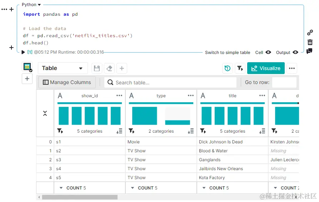Viewport: 319px width, 202px height.
Task: Open the history clock icon
Action: pos(228,68)
